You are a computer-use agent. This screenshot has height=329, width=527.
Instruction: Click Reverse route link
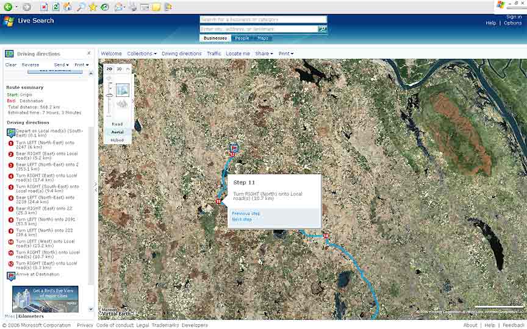[30, 65]
